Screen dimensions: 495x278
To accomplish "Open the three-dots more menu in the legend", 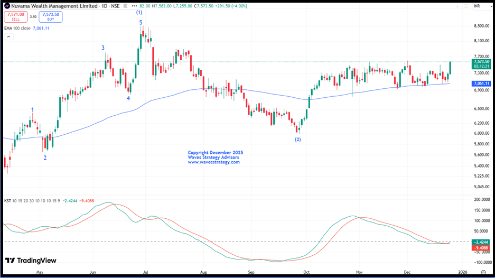I will [135, 6].
